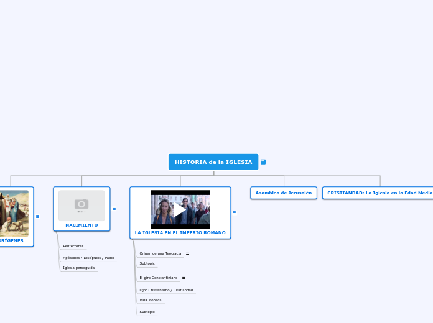This screenshot has height=323, width=433.
Task: Select the ORÍGENES label
Action: pos(11,240)
